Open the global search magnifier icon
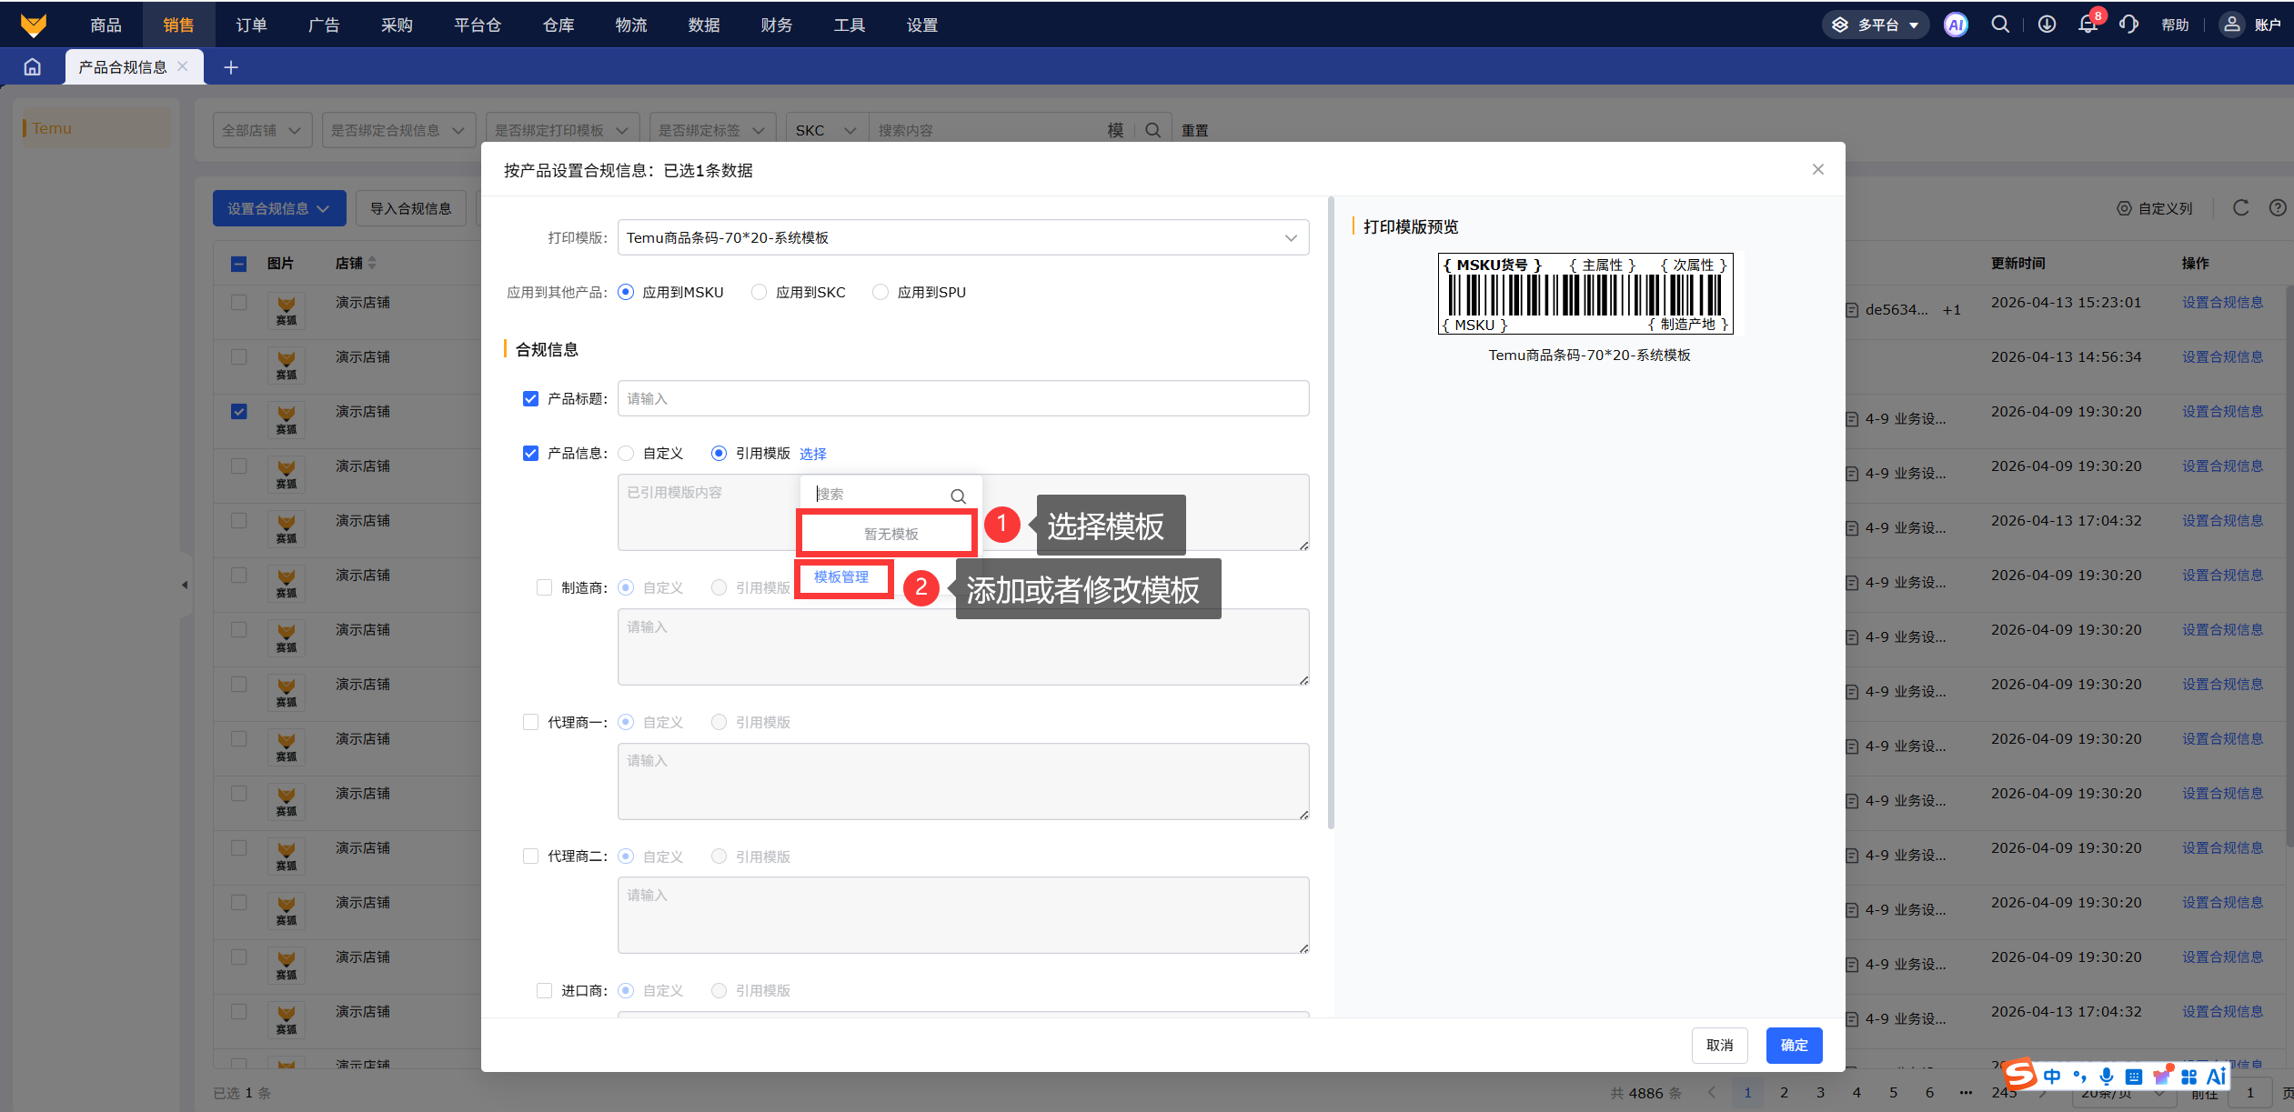The height and width of the screenshot is (1112, 2294). pyautogui.click(x=2000, y=25)
